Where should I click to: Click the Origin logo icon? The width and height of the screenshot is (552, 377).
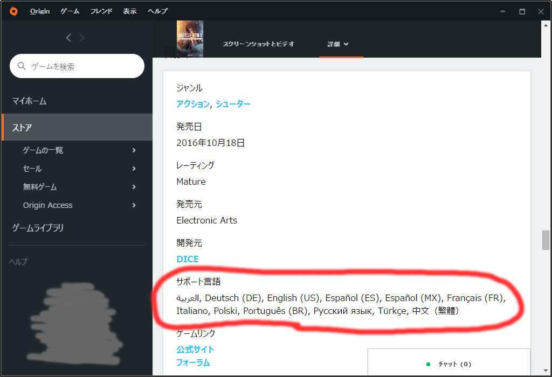[x=13, y=11]
